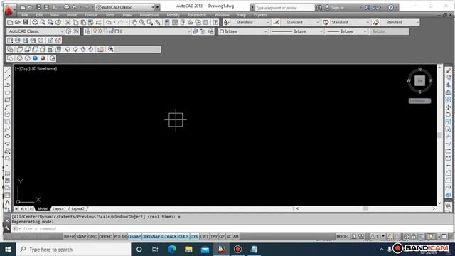The height and width of the screenshot is (256, 455).
Task: Choose the Rotate tool in Modify toolbar
Action: [x=449, y=114]
